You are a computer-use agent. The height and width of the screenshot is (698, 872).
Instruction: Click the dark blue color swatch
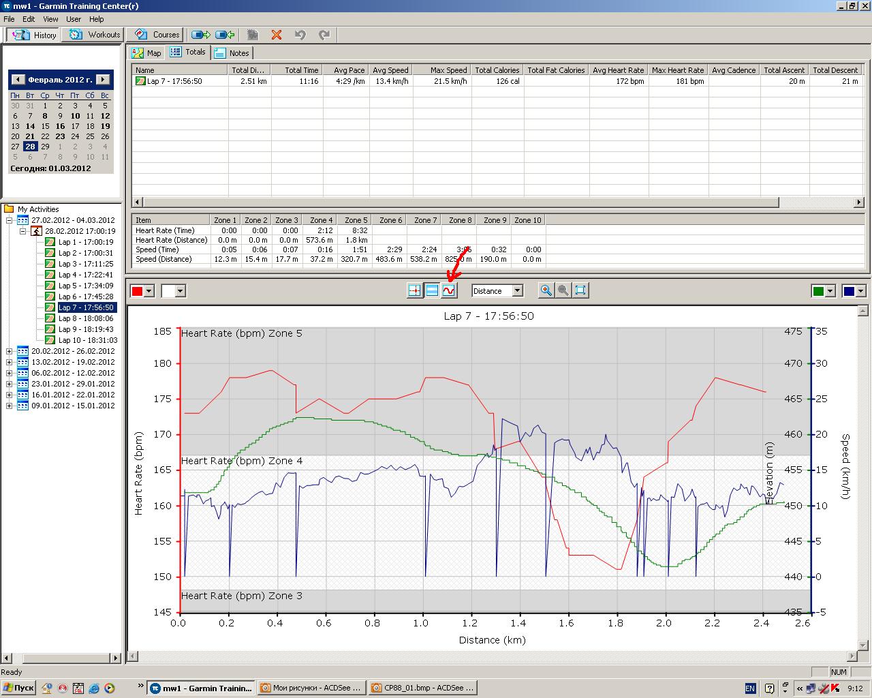tap(849, 291)
